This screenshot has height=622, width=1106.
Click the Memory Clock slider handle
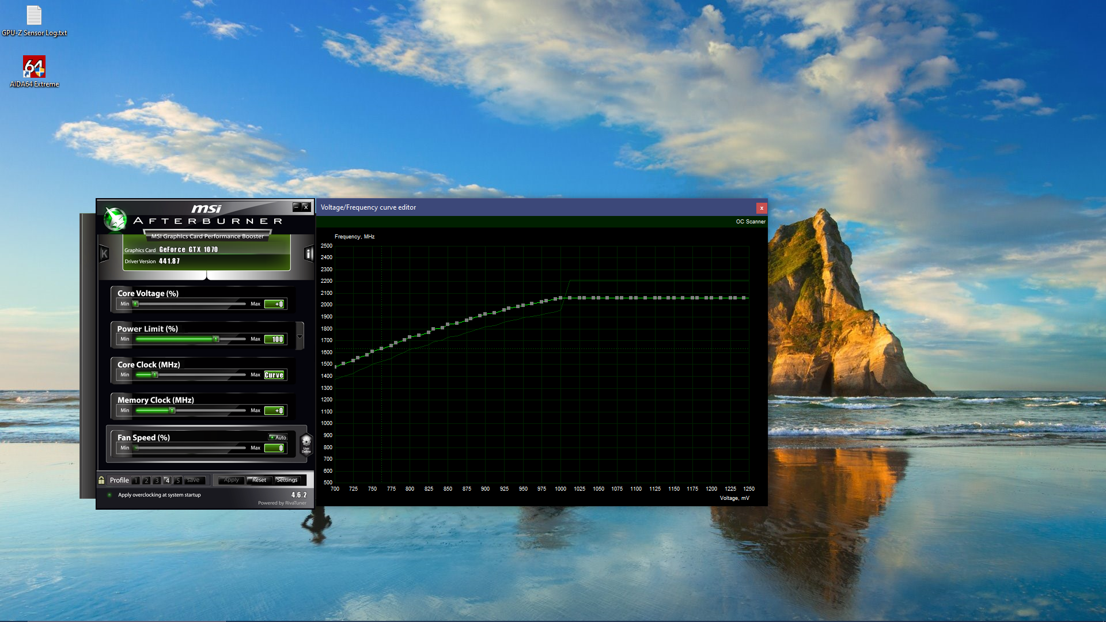[172, 410]
